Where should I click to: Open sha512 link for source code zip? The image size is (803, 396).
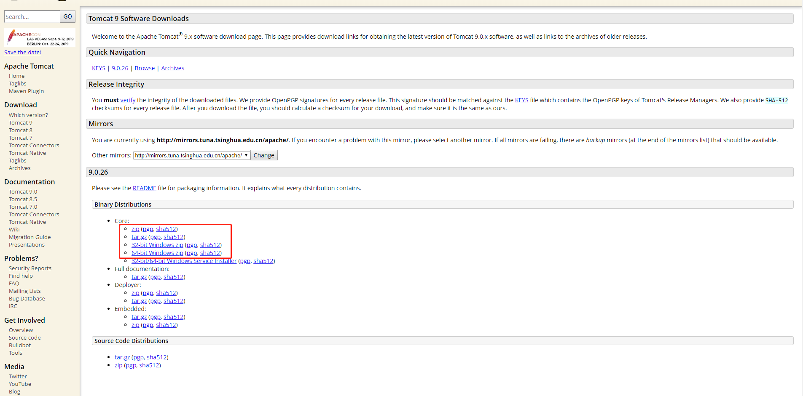tap(149, 365)
